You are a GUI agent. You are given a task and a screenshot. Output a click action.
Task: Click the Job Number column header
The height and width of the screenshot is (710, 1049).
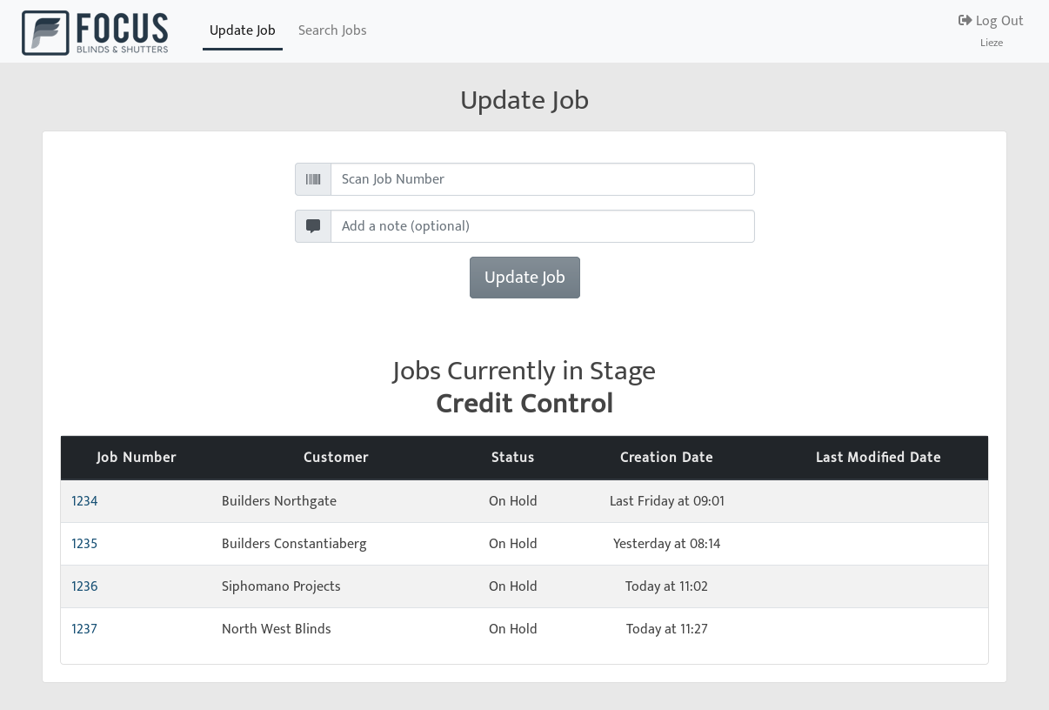[x=137, y=458]
